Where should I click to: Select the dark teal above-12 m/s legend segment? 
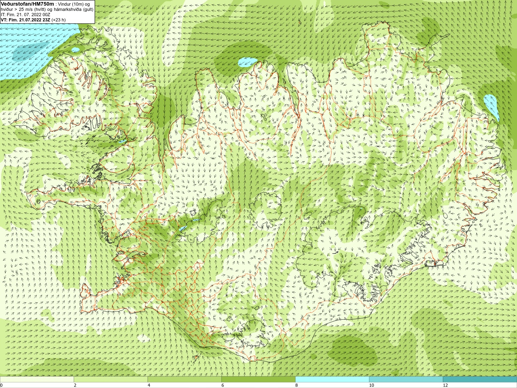tap(480, 380)
